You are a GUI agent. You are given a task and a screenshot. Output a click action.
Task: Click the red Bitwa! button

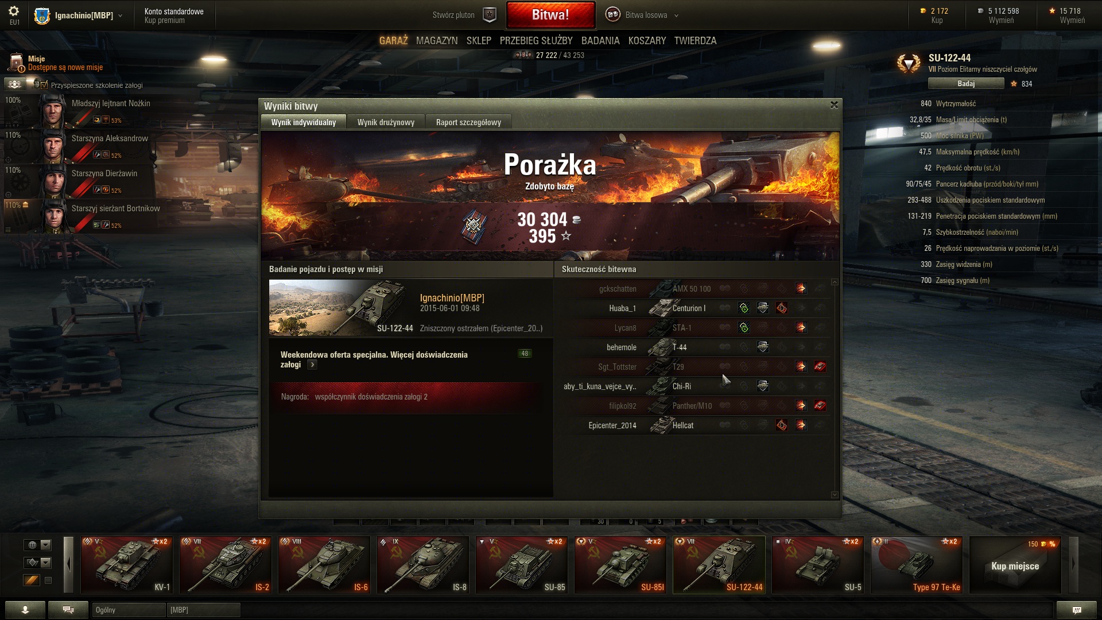tap(550, 15)
